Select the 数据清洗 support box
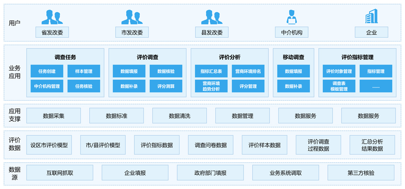This screenshot has height=189, width=405. (180, 116)
